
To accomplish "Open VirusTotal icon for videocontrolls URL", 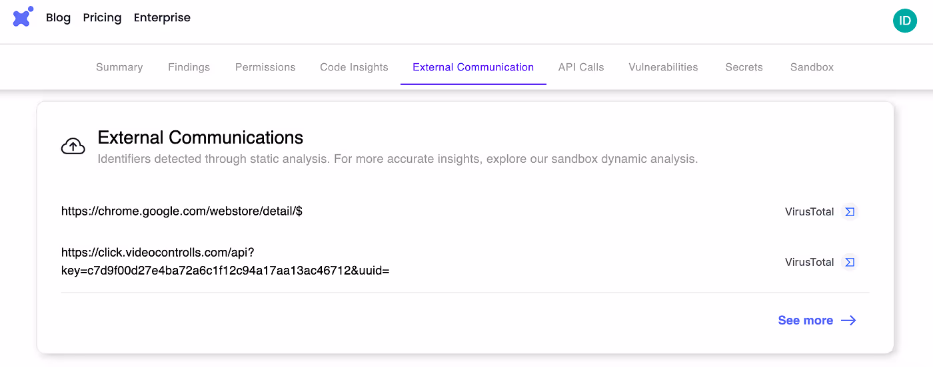I will (x=849, y=263).
